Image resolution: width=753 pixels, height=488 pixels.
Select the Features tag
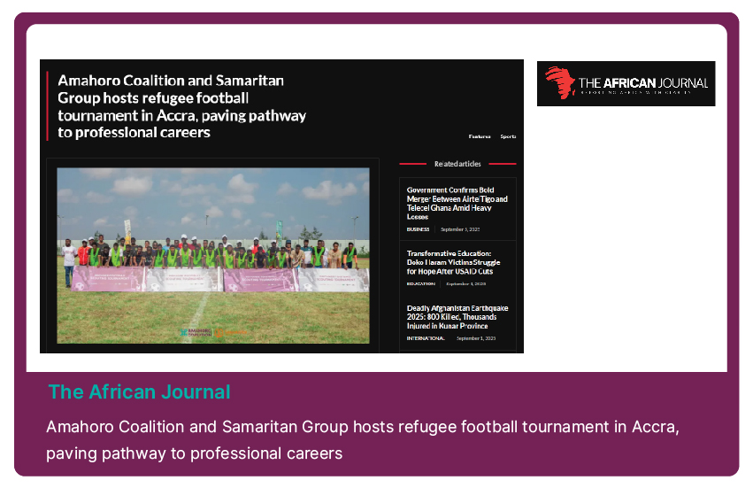(480, 136)
